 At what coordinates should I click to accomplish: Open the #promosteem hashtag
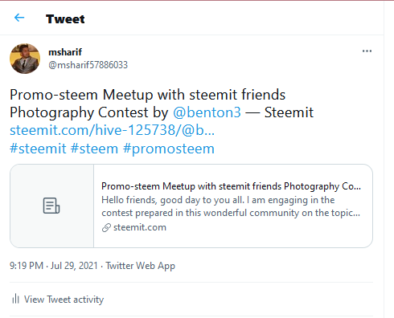coord(169,149)
